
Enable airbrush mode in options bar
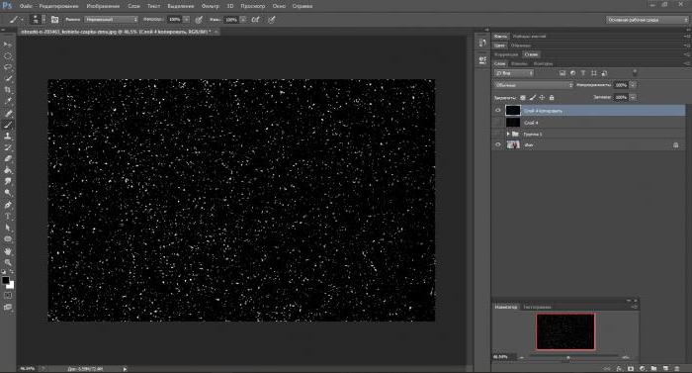[x=255, y=20]
